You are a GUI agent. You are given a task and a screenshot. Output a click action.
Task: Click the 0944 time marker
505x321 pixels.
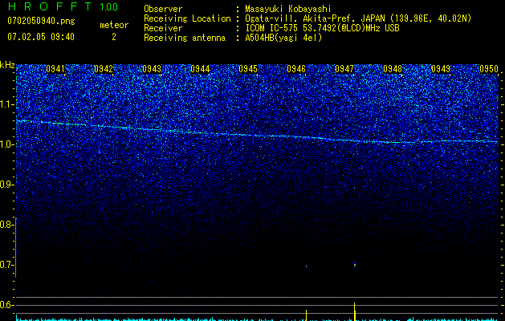click(x=200, y=69)
